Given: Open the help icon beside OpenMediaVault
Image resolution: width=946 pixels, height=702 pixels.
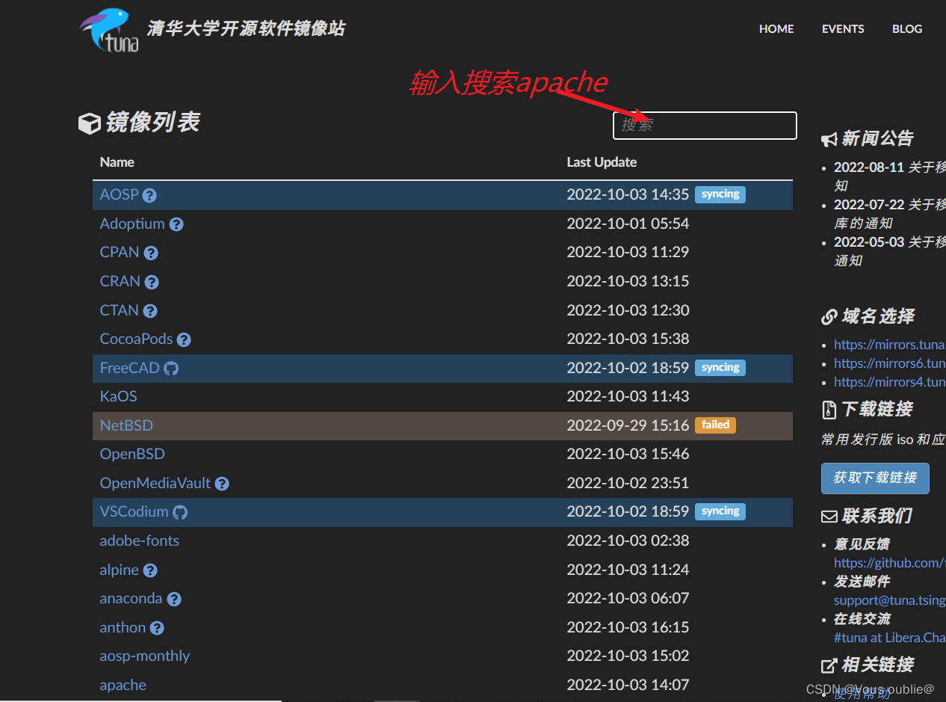Looking at the screenshot, I should point(222,484).
